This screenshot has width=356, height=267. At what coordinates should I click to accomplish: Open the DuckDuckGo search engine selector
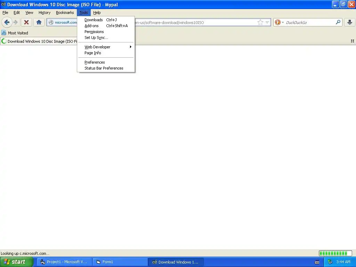coord(279,22)
